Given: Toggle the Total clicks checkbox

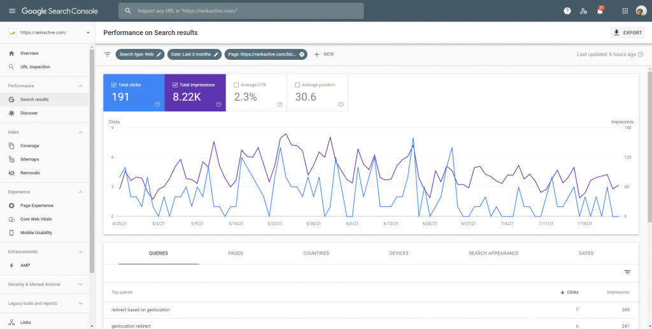Looking at the screenshot, I should [x=114, y=85].
